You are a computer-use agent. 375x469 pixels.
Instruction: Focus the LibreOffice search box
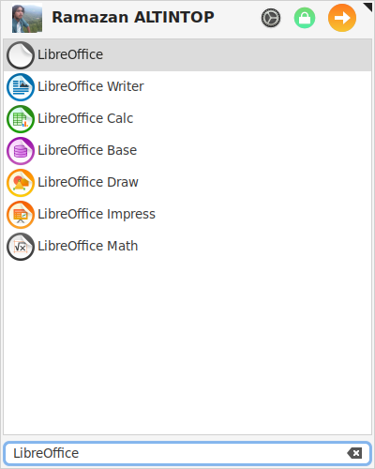tap(187, 453)
